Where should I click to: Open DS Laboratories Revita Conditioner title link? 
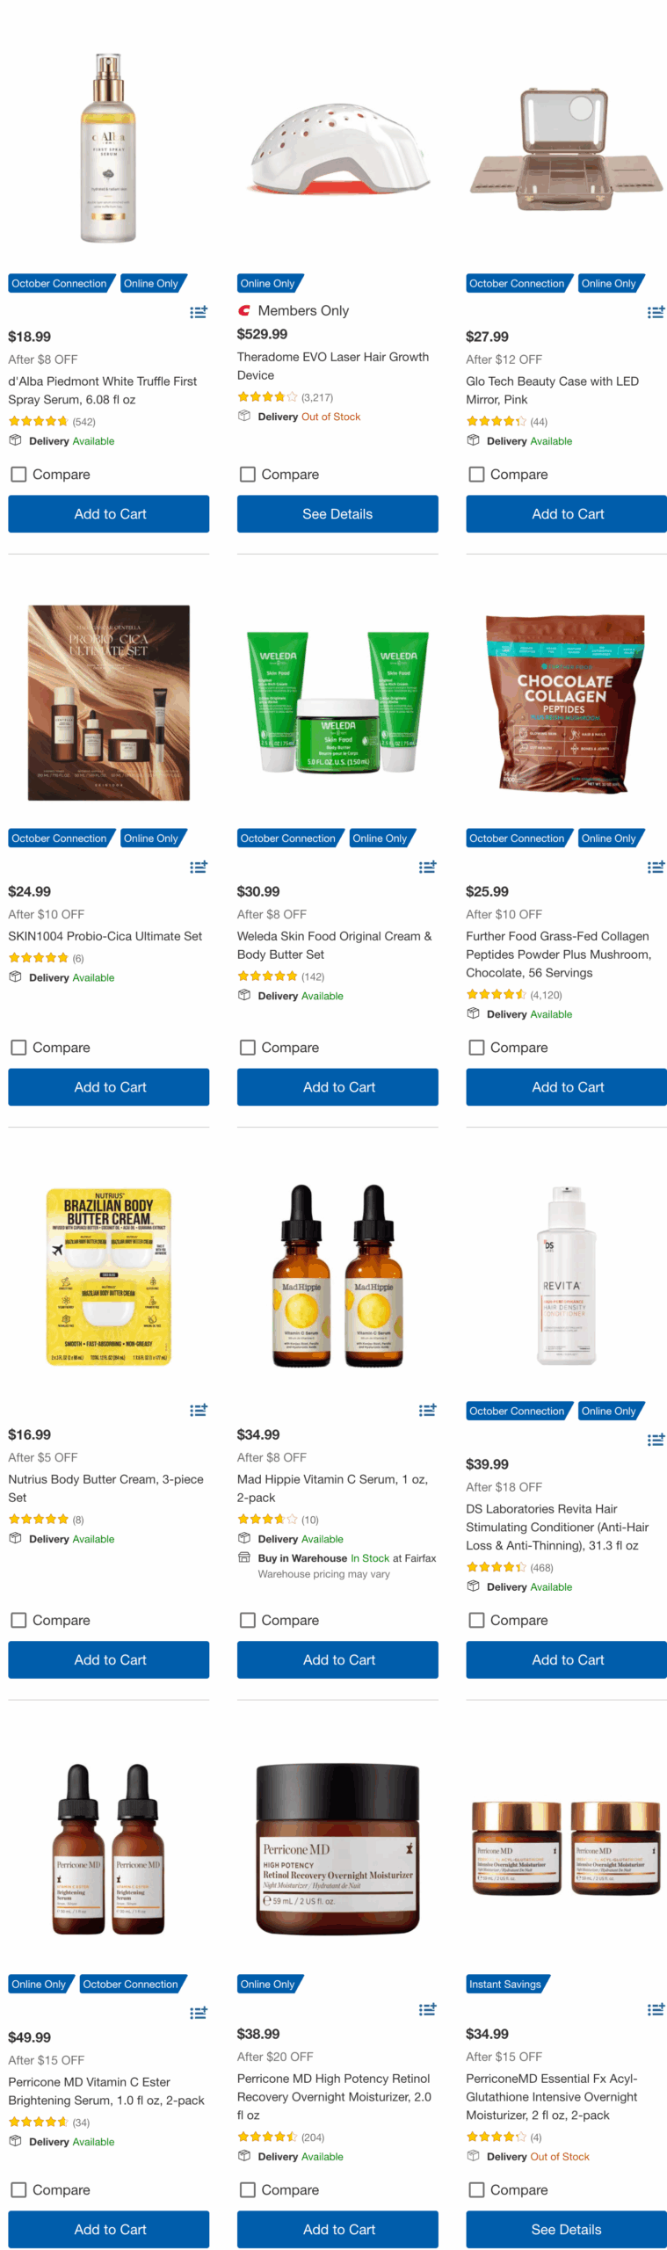point(557,1527)
